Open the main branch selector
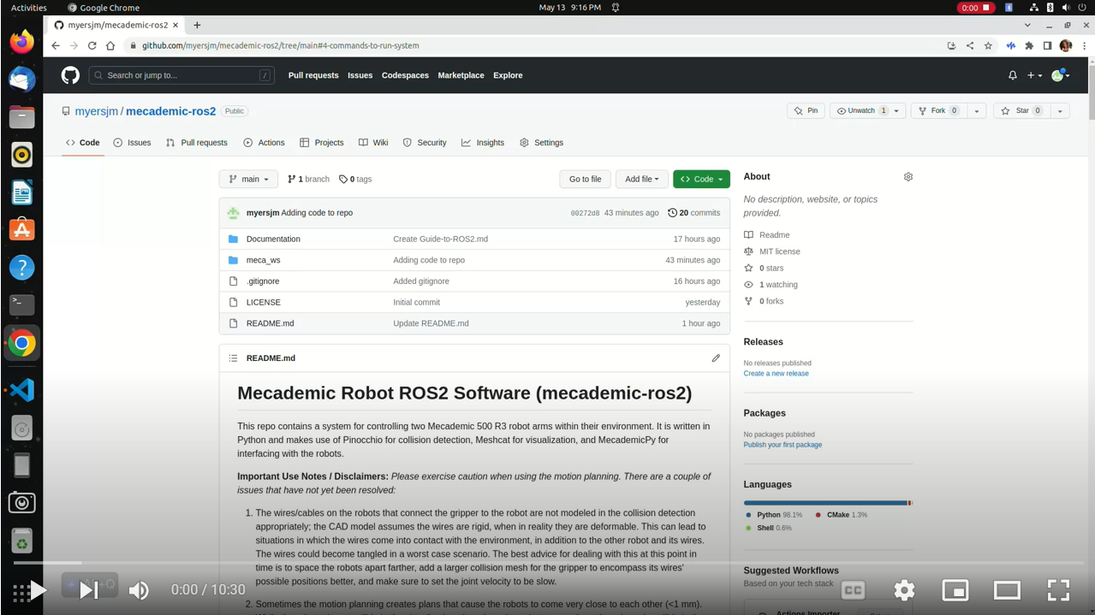 248,179
